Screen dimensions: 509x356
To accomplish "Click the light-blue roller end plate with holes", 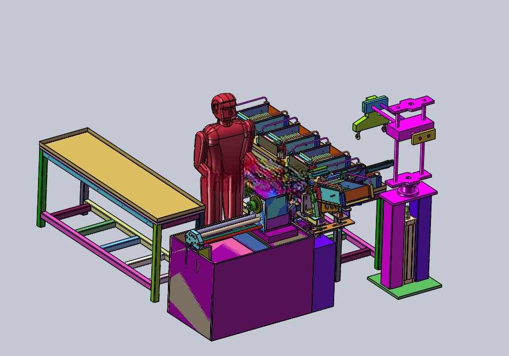I will click(x=194, y=239).
